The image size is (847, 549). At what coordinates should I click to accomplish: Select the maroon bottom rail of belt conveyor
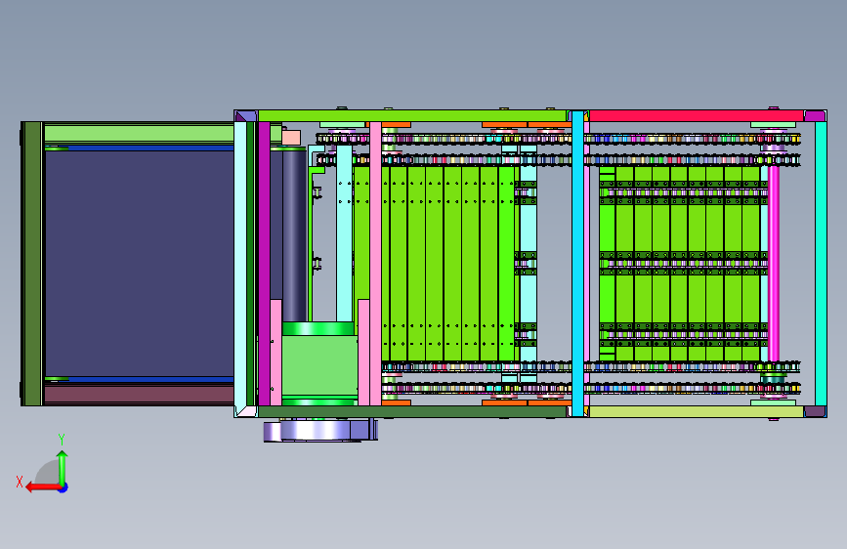(x=139, y=395)
